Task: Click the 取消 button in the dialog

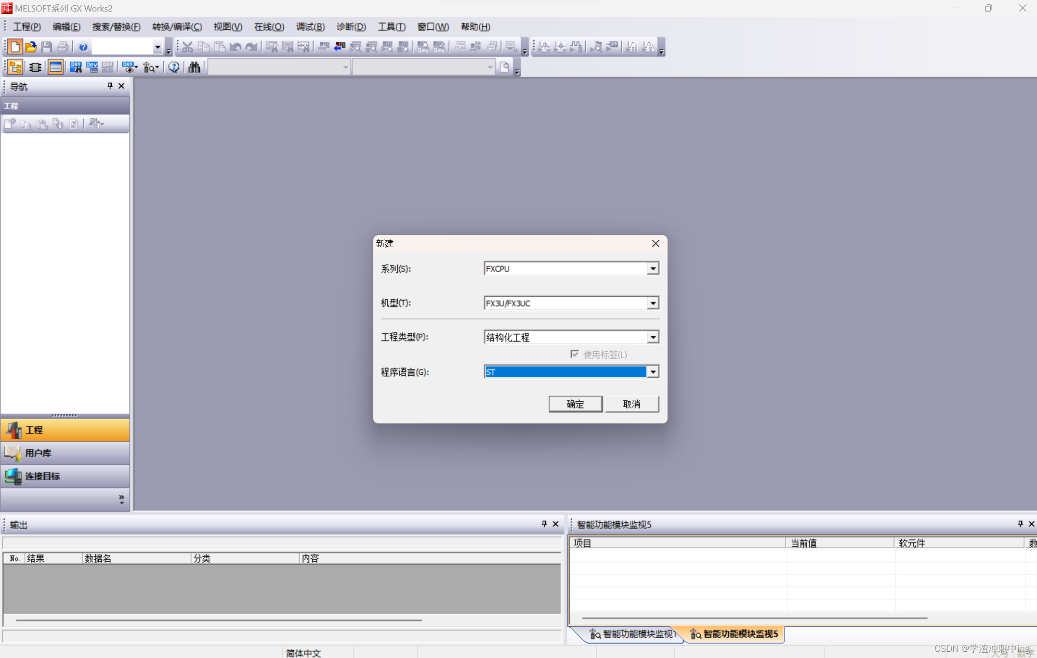Action: (x=631, y=404)
